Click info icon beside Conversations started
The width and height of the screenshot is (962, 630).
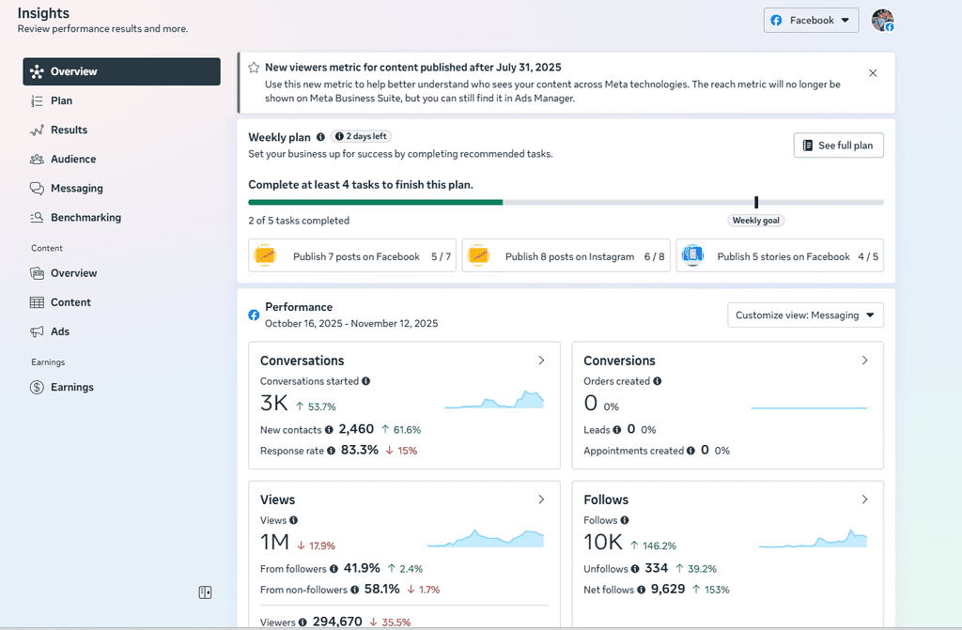pyautogui.click(x=365, y=381)
